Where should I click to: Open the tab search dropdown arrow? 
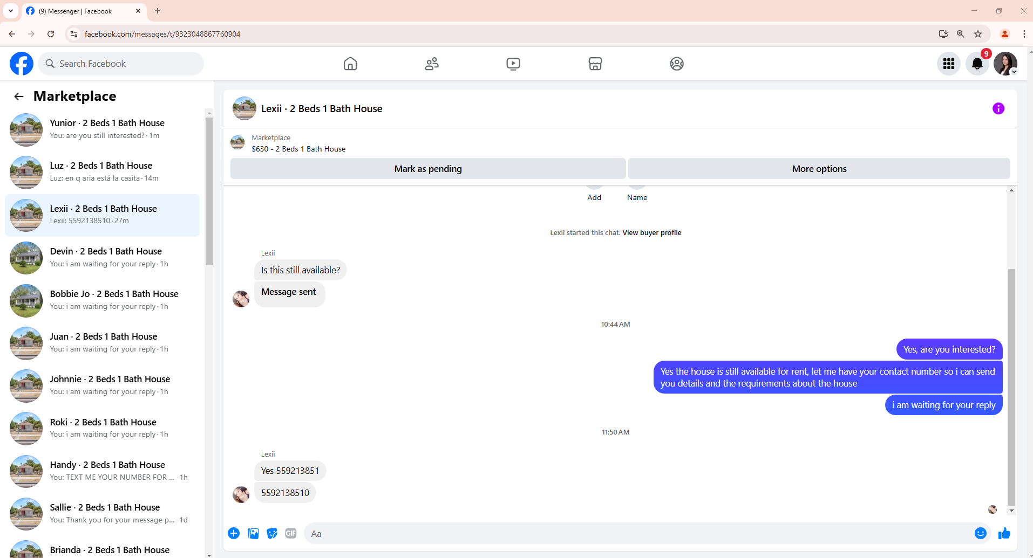pyautogui.click(x=11, y=11)
